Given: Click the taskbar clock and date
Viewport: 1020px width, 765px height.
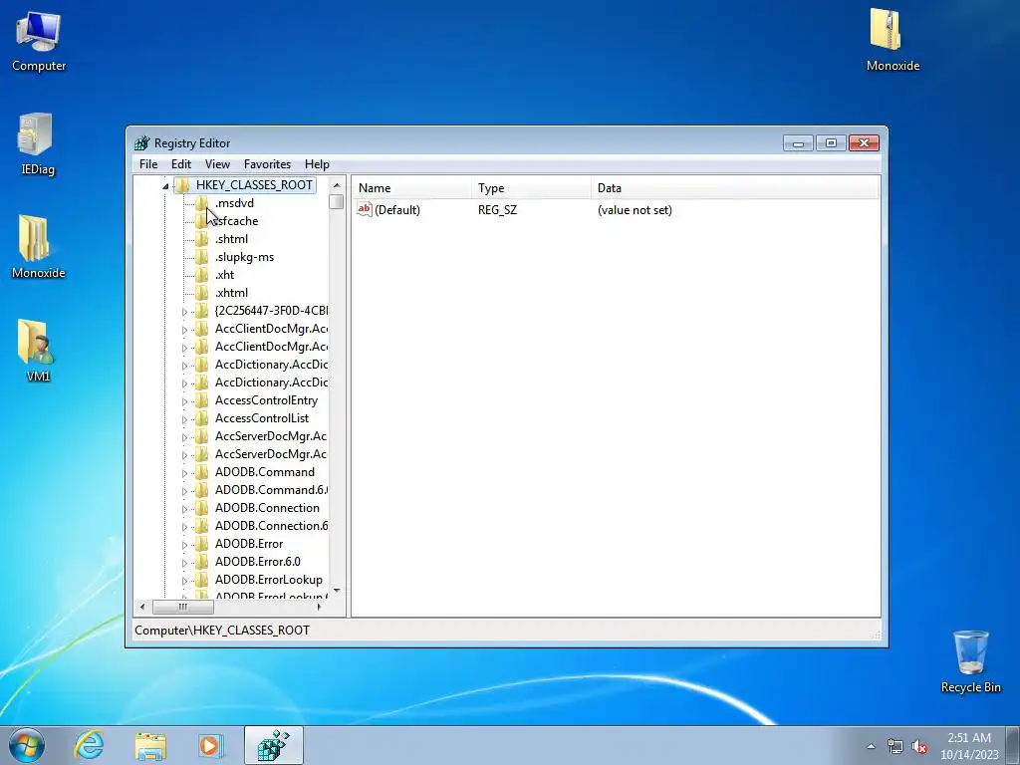Looking at the screenshot, I should pyautogui.click(x=968, y=745).
